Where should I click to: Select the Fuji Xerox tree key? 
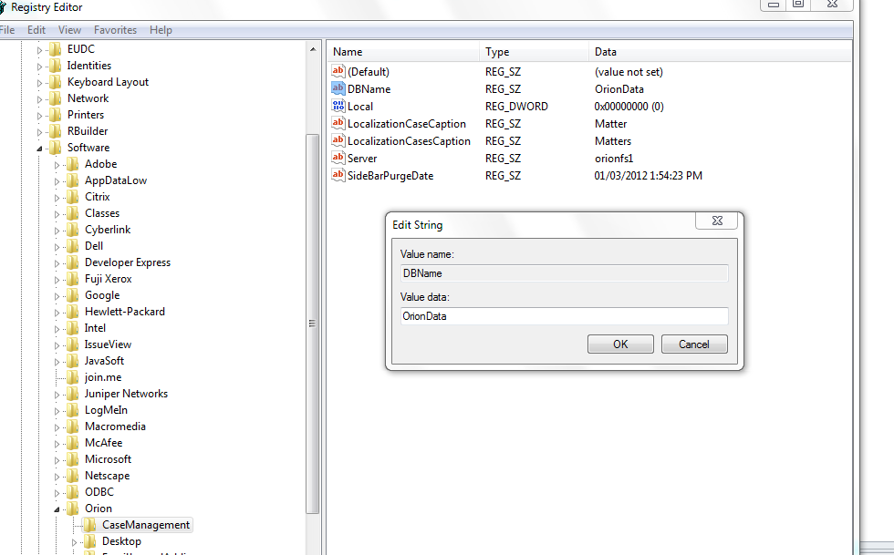[x=109, y=279]
